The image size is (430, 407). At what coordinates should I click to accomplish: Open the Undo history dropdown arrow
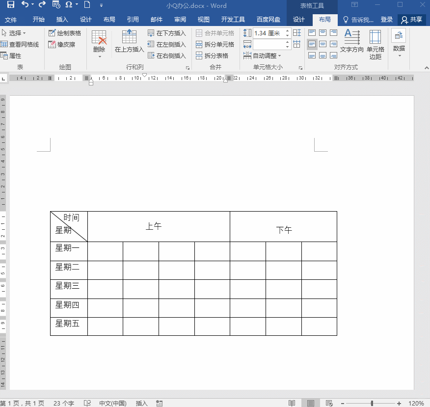click(32, 4)
